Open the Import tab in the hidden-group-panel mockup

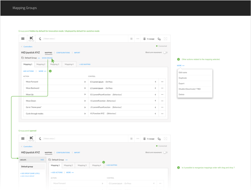(77, 52)
